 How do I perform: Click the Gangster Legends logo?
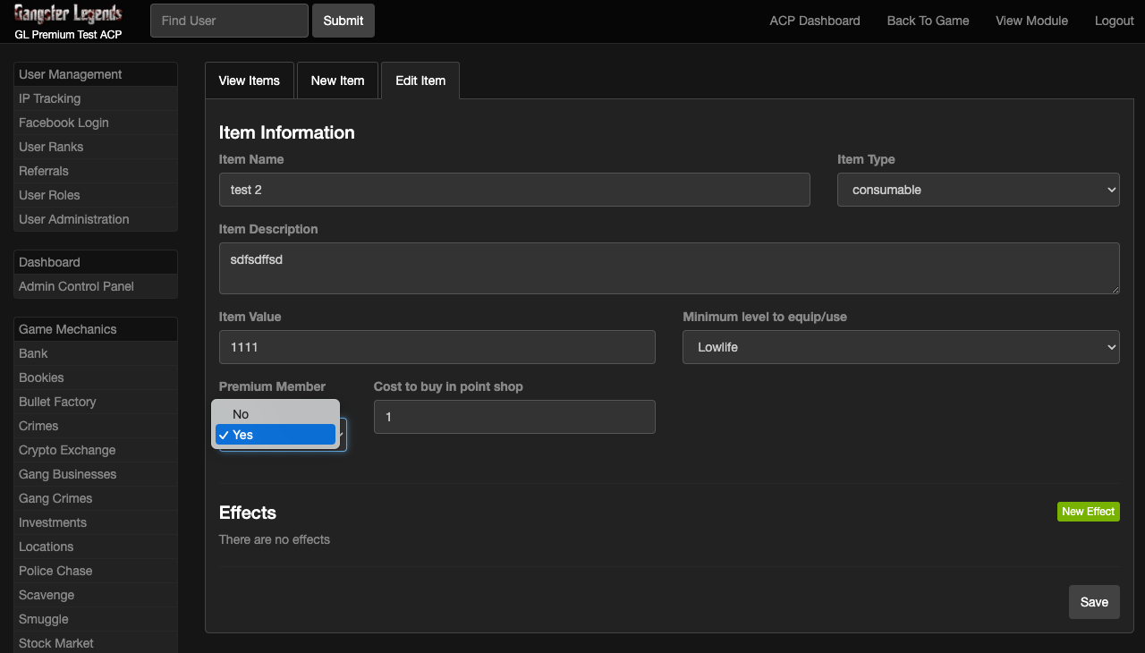pyautogui.click(x=68, y=15)
